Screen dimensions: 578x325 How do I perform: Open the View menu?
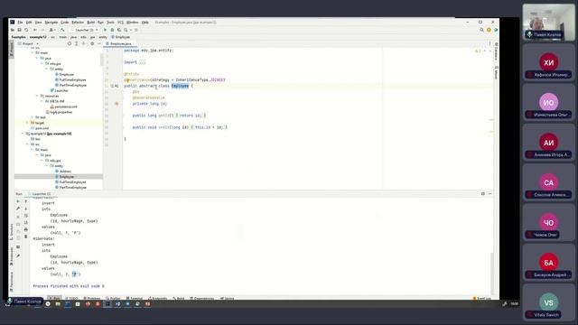point(38,22)
